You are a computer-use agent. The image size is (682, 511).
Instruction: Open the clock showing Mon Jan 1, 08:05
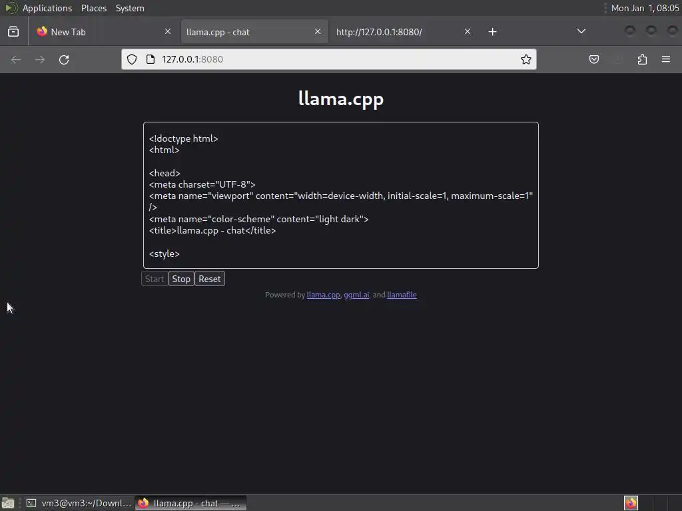click(645, 8)
